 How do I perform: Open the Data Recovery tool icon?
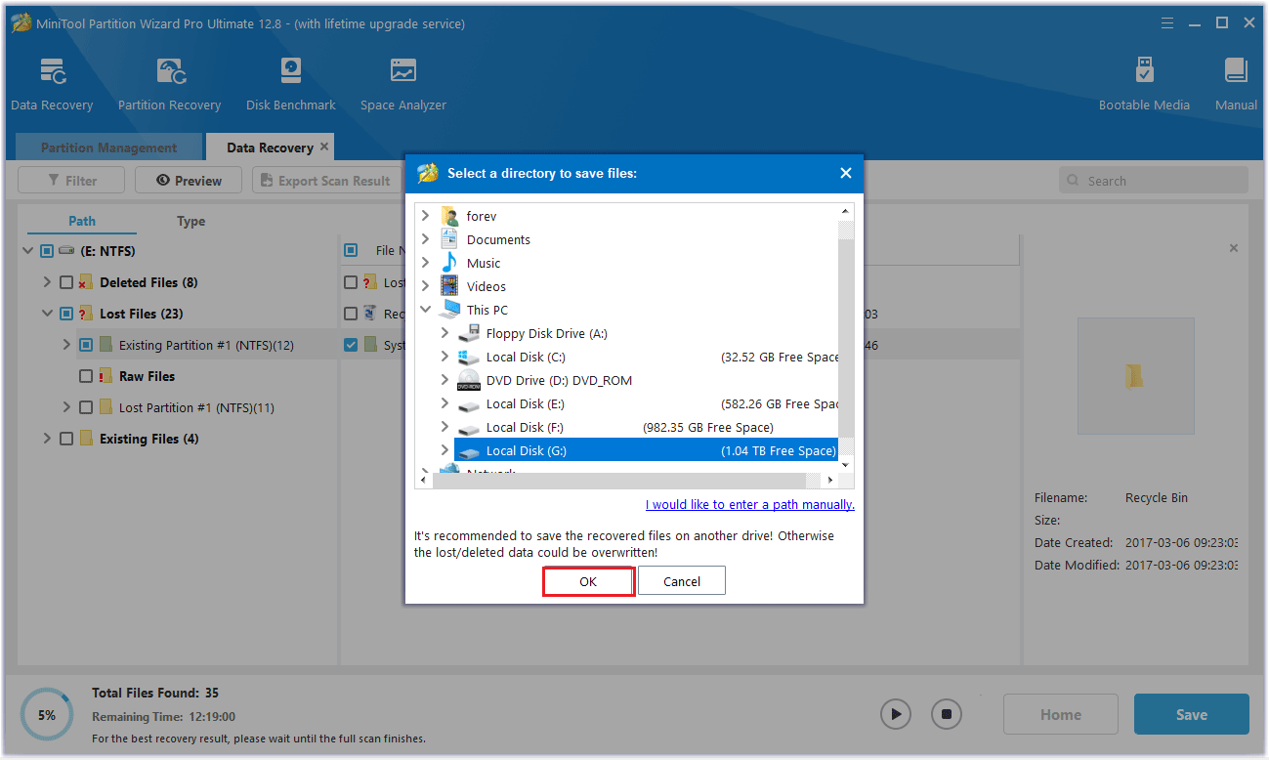click(x=52, y=72)
